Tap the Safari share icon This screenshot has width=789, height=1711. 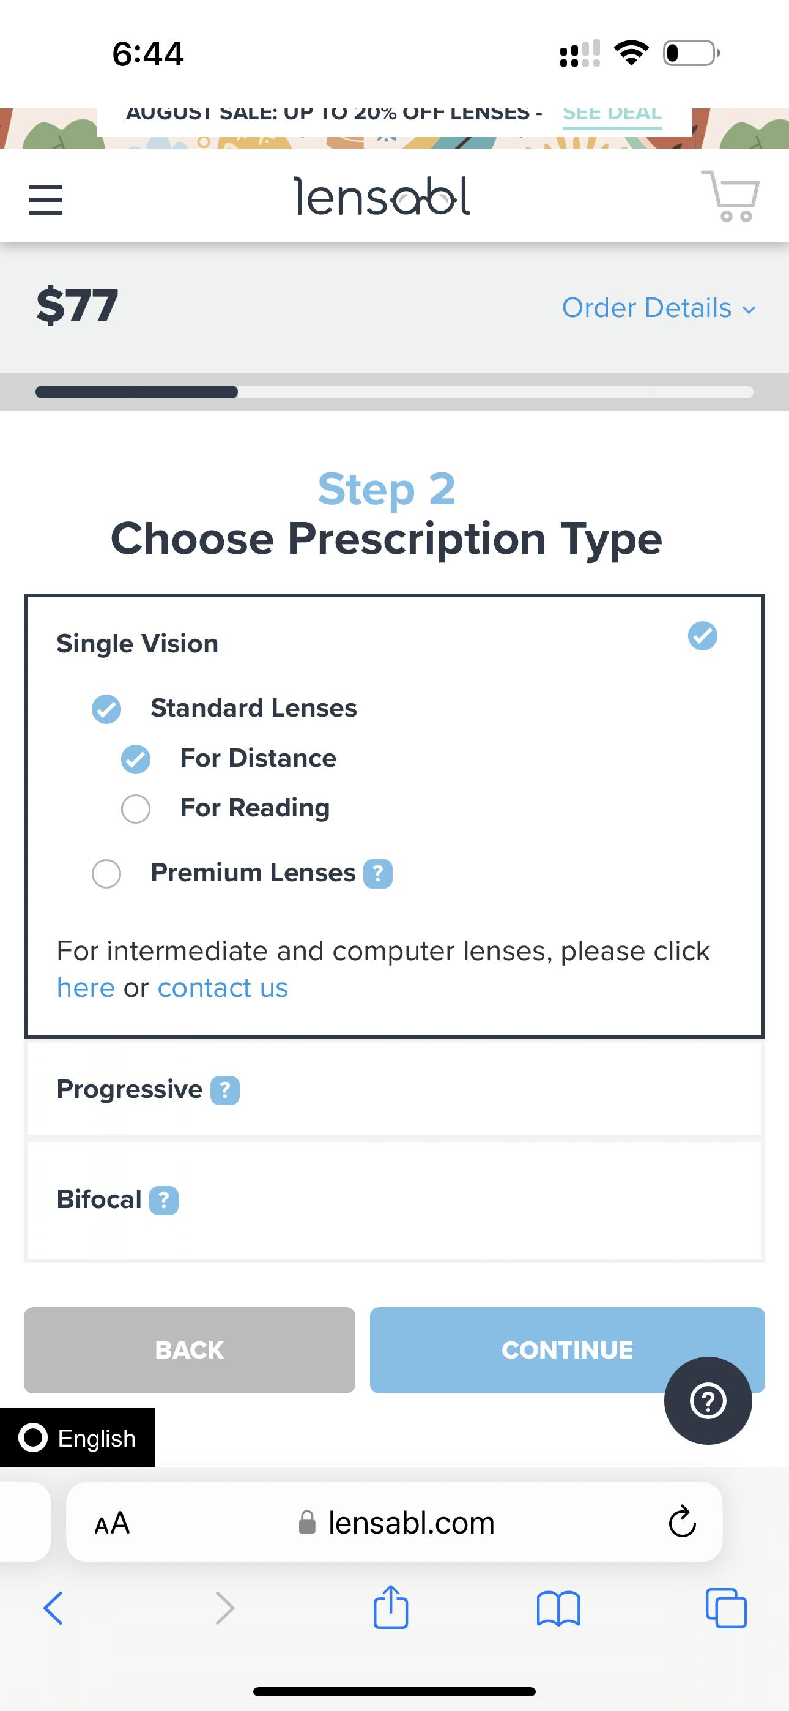390,1608
